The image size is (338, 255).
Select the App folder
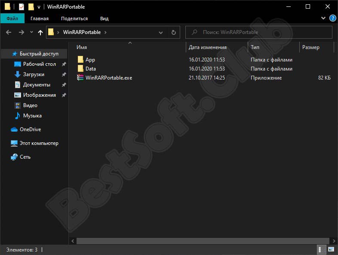(x=90, y=60)
